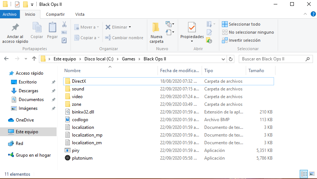317x179 pixels.
Task: Click the copy path icon
Action: (64, 33)
